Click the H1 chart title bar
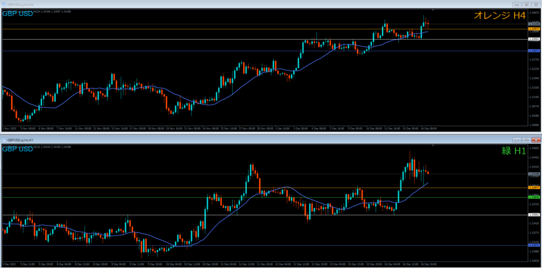542x268 pixels. 265,140
